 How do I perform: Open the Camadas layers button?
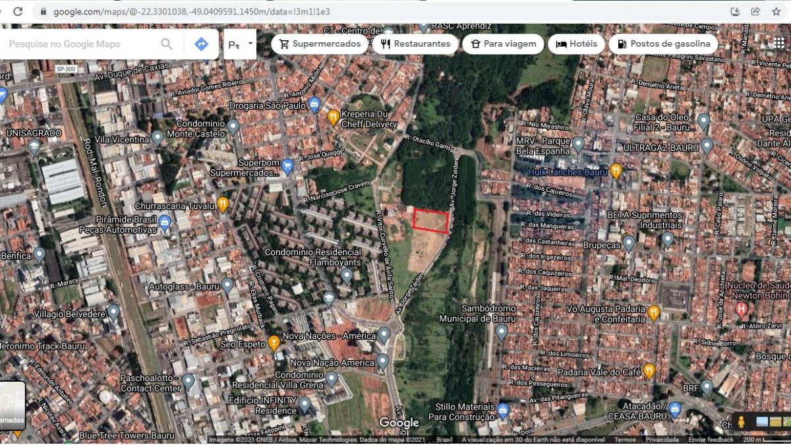pos(12,405)
